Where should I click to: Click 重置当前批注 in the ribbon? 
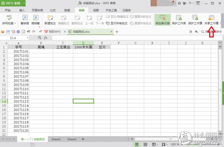point(141,16)
